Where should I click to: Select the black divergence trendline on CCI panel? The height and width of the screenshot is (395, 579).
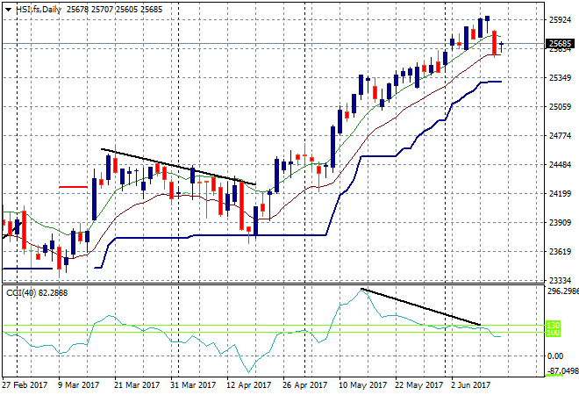click(x=421, y=306)
